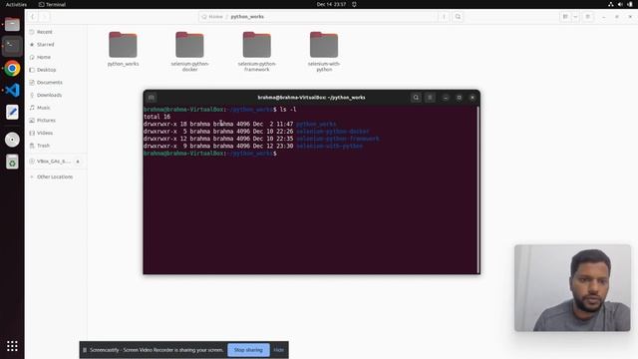Click selenium-python-framework in terminal listing
Image resolution: width=638 pixels, height=359 pixels.
tap(338, 139)
